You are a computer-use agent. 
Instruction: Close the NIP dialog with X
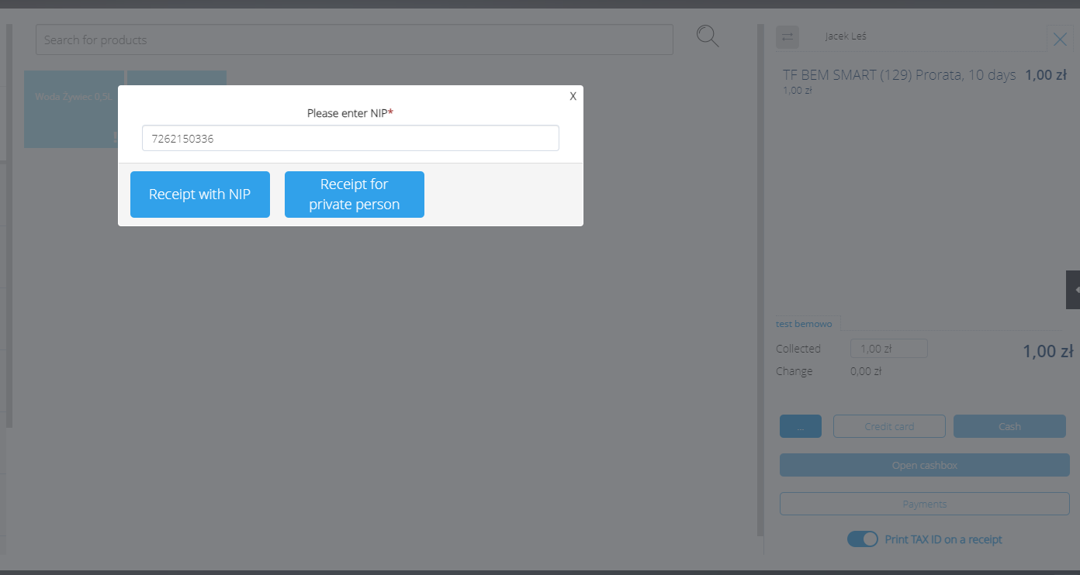click(x=573, y=96)
